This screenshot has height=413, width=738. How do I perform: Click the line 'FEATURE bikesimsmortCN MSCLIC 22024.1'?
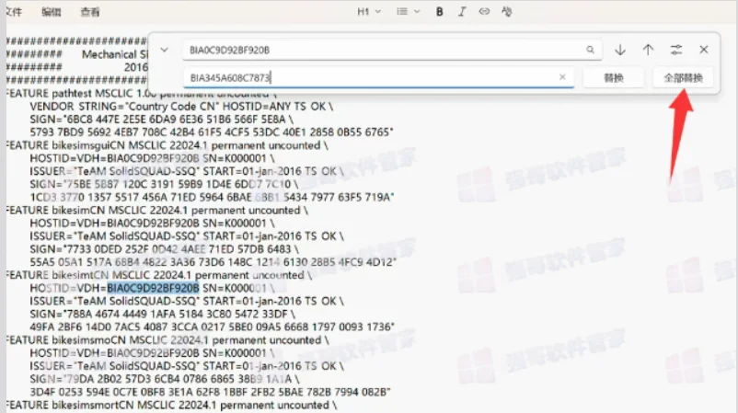pyautogui.click(x=172, y=405)
